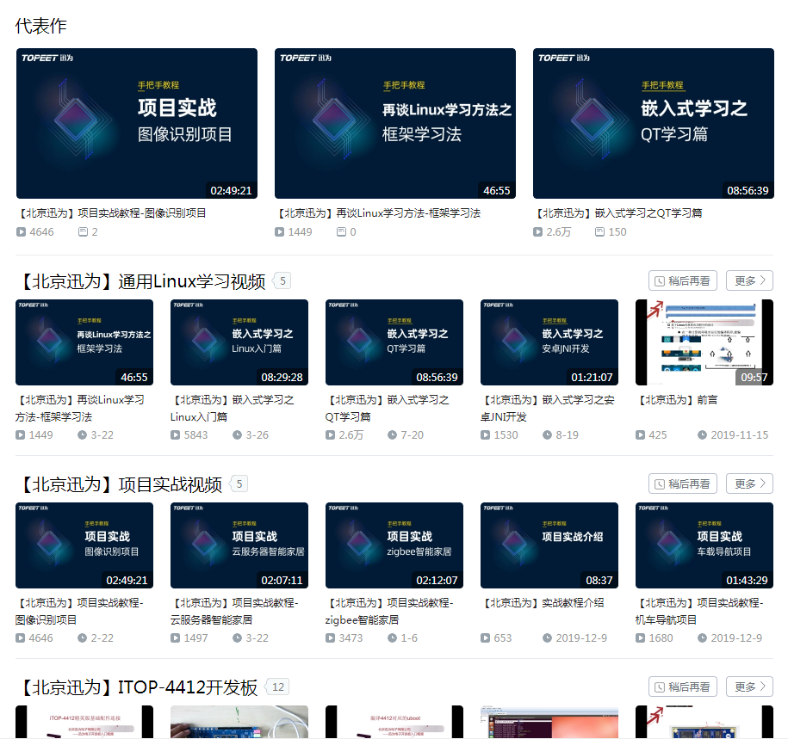Click the clock icon beside date 7-20
The width and height of the screenshot is (788, 739).
[392, 434]
